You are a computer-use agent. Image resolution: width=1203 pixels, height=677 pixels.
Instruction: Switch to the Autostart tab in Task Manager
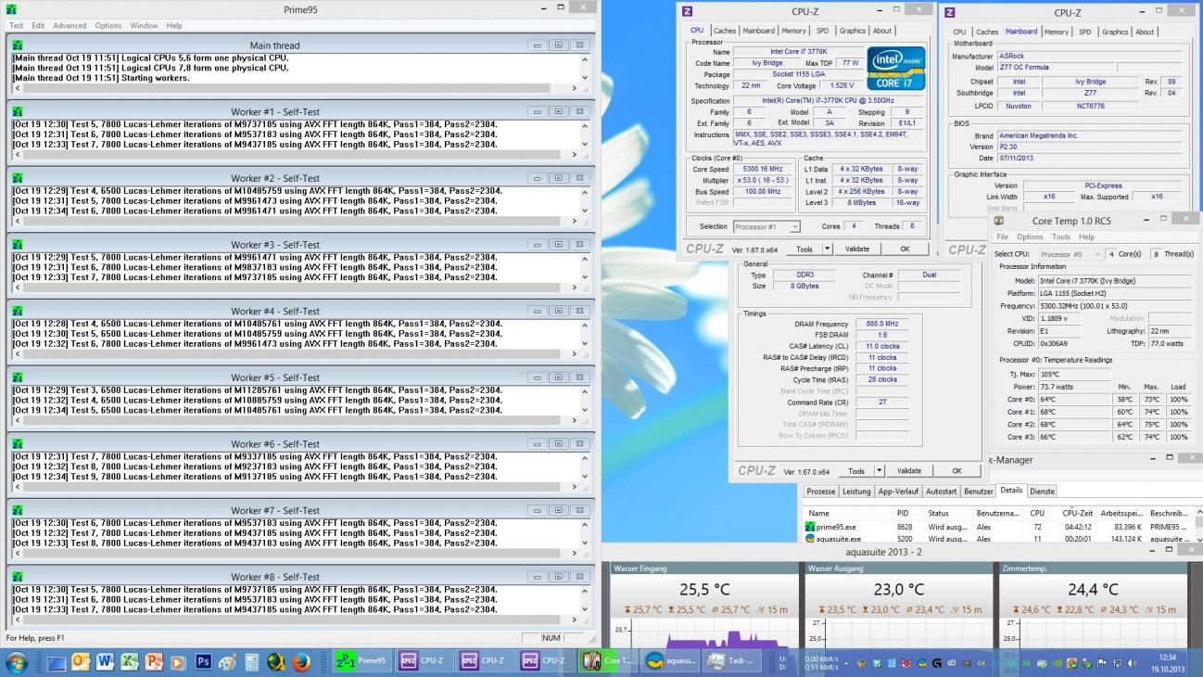[x=941, y=492]
